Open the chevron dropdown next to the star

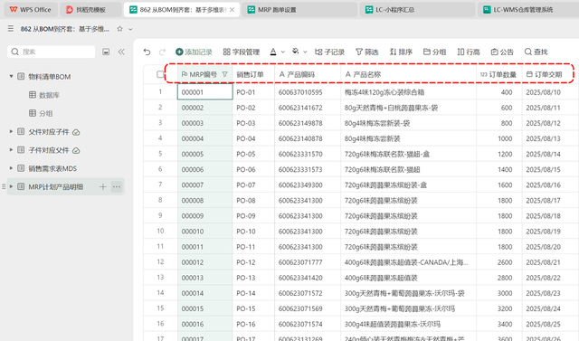(x=130, y=29)
